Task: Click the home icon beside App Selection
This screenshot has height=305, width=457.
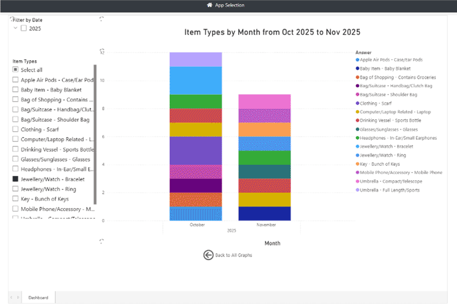Action: (x=210, y=5)
